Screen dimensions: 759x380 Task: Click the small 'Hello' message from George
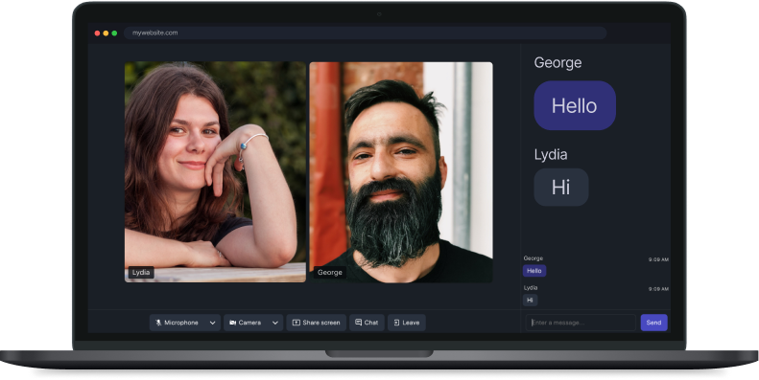click(534, 271)
